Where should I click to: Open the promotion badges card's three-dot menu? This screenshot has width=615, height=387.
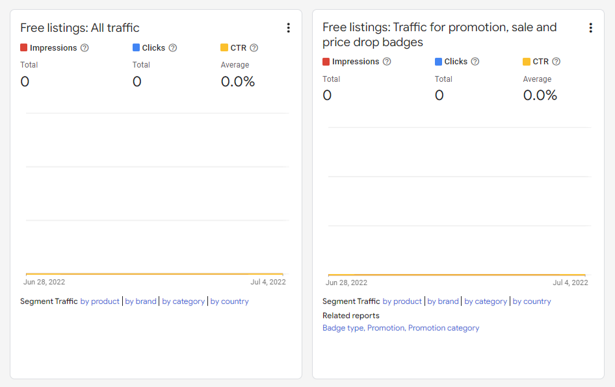[x=591, y=28]
